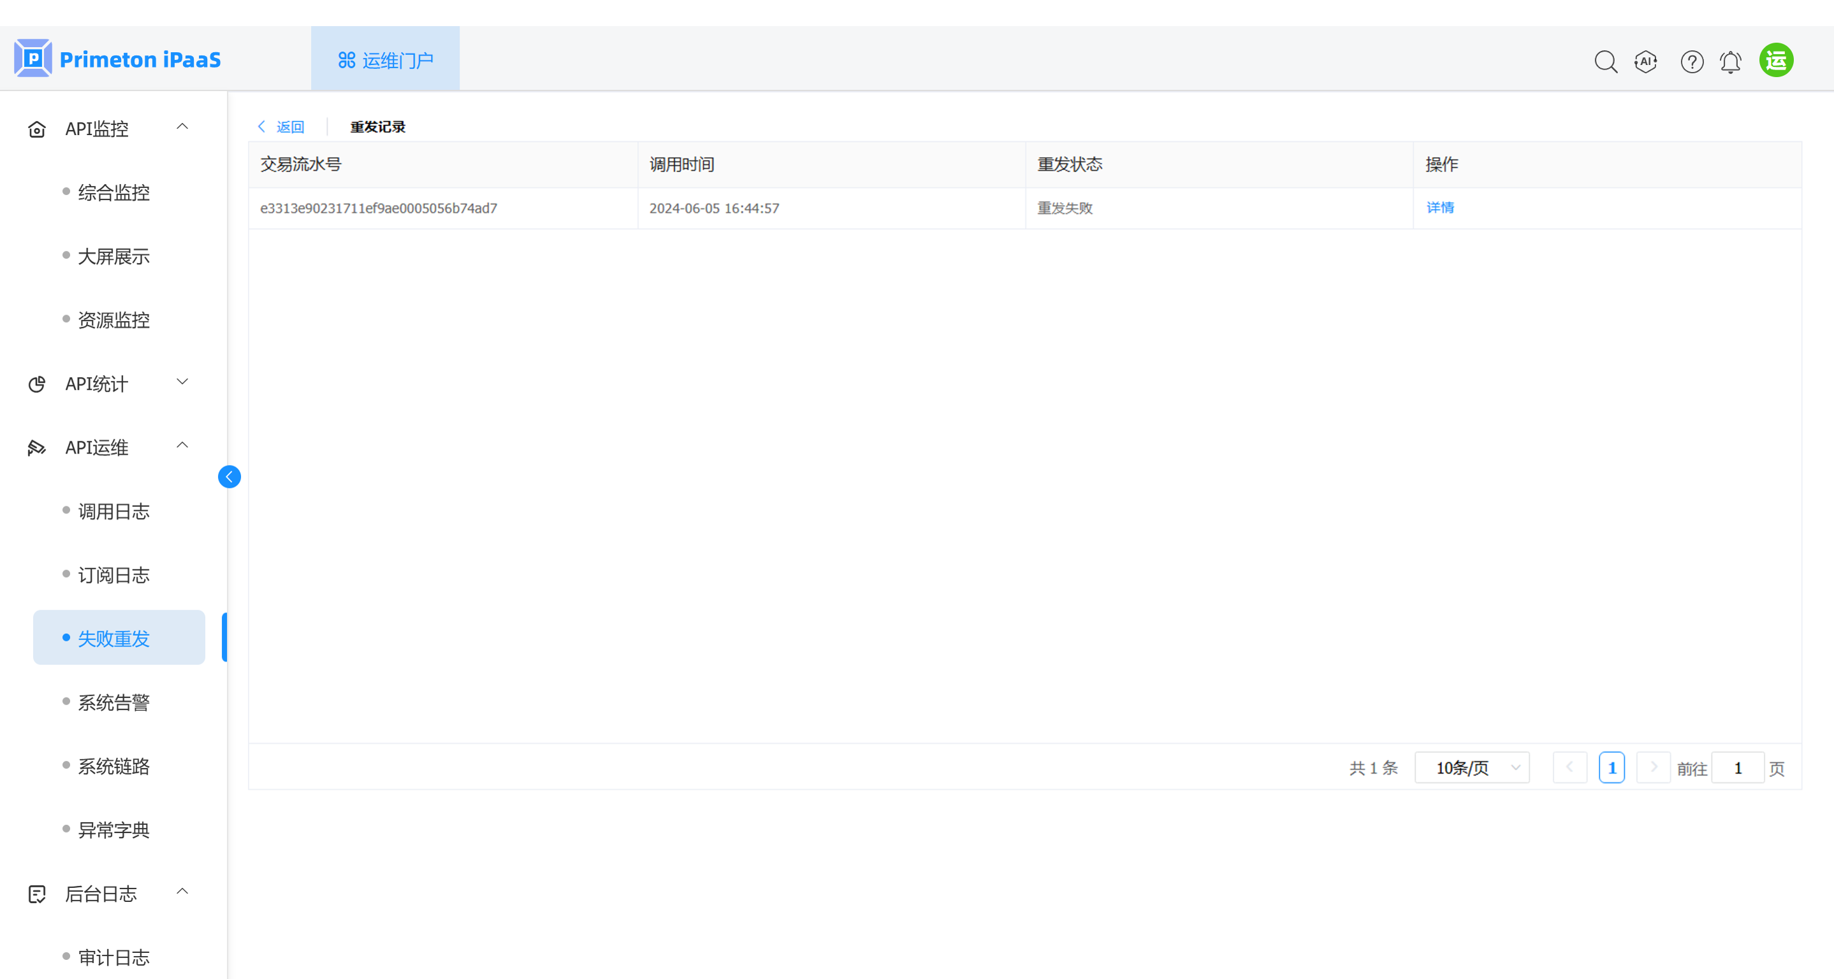Click page number 1 button

1611,768
